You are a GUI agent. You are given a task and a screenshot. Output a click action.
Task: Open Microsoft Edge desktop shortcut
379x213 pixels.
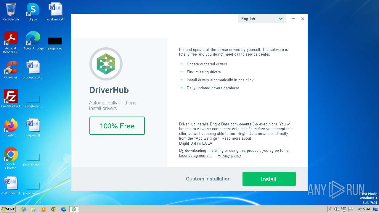33,41
